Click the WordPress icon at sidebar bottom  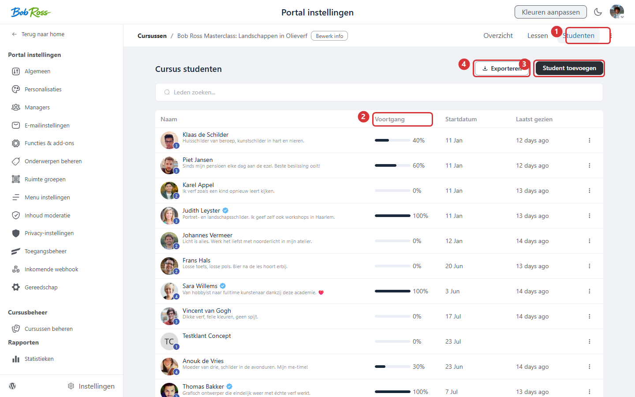[x=12, y=386]
